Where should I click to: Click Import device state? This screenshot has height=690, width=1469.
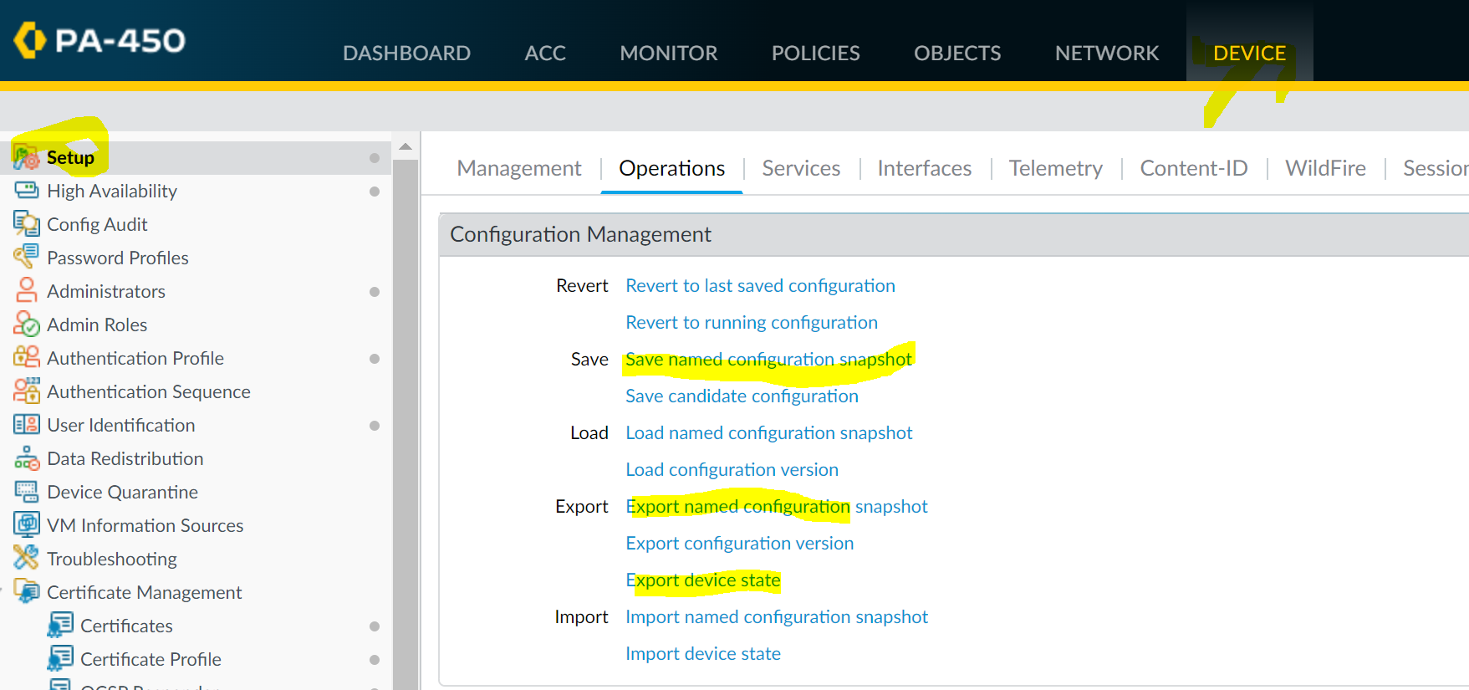click(703, 653)
